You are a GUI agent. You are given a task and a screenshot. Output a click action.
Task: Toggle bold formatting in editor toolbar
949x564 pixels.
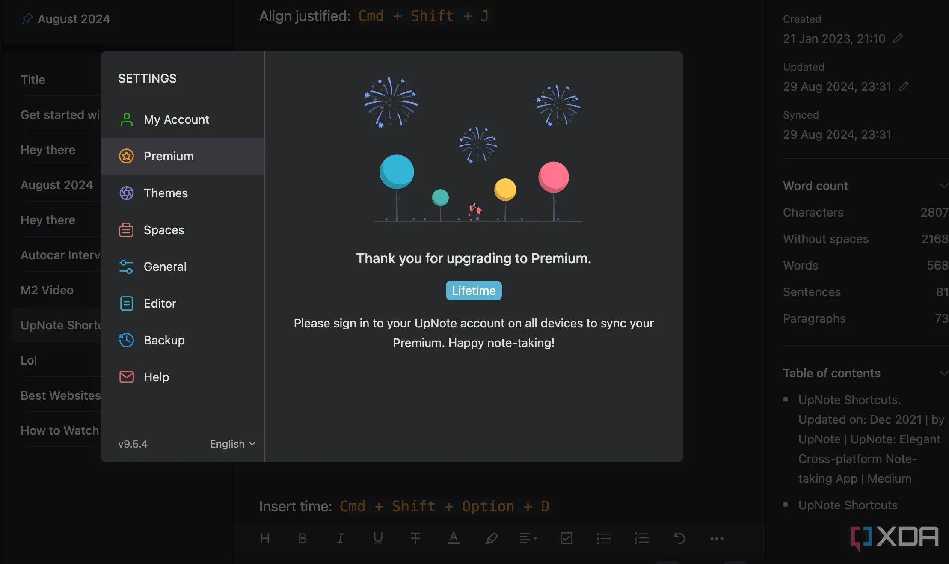point(302,538)
